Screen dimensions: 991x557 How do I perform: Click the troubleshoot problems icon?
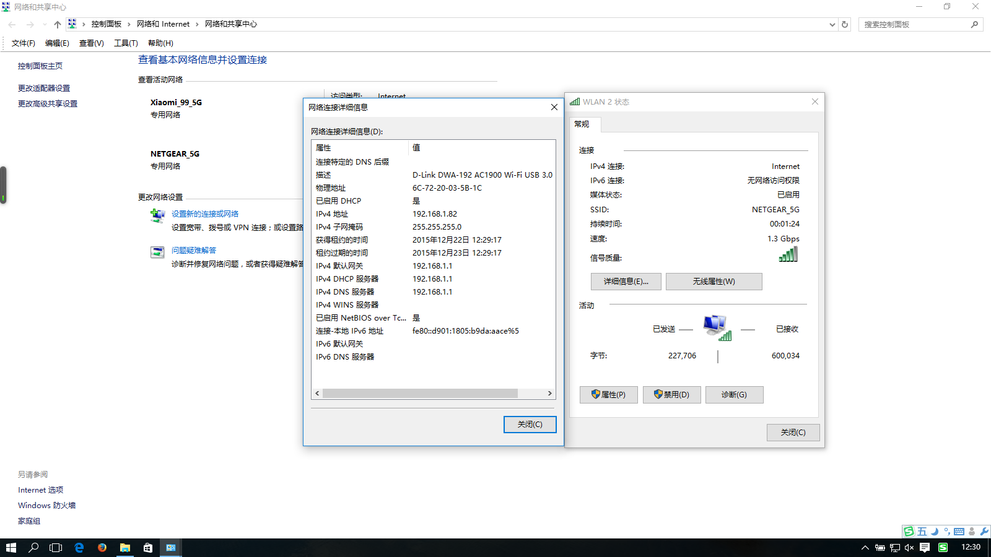(157, 253)
